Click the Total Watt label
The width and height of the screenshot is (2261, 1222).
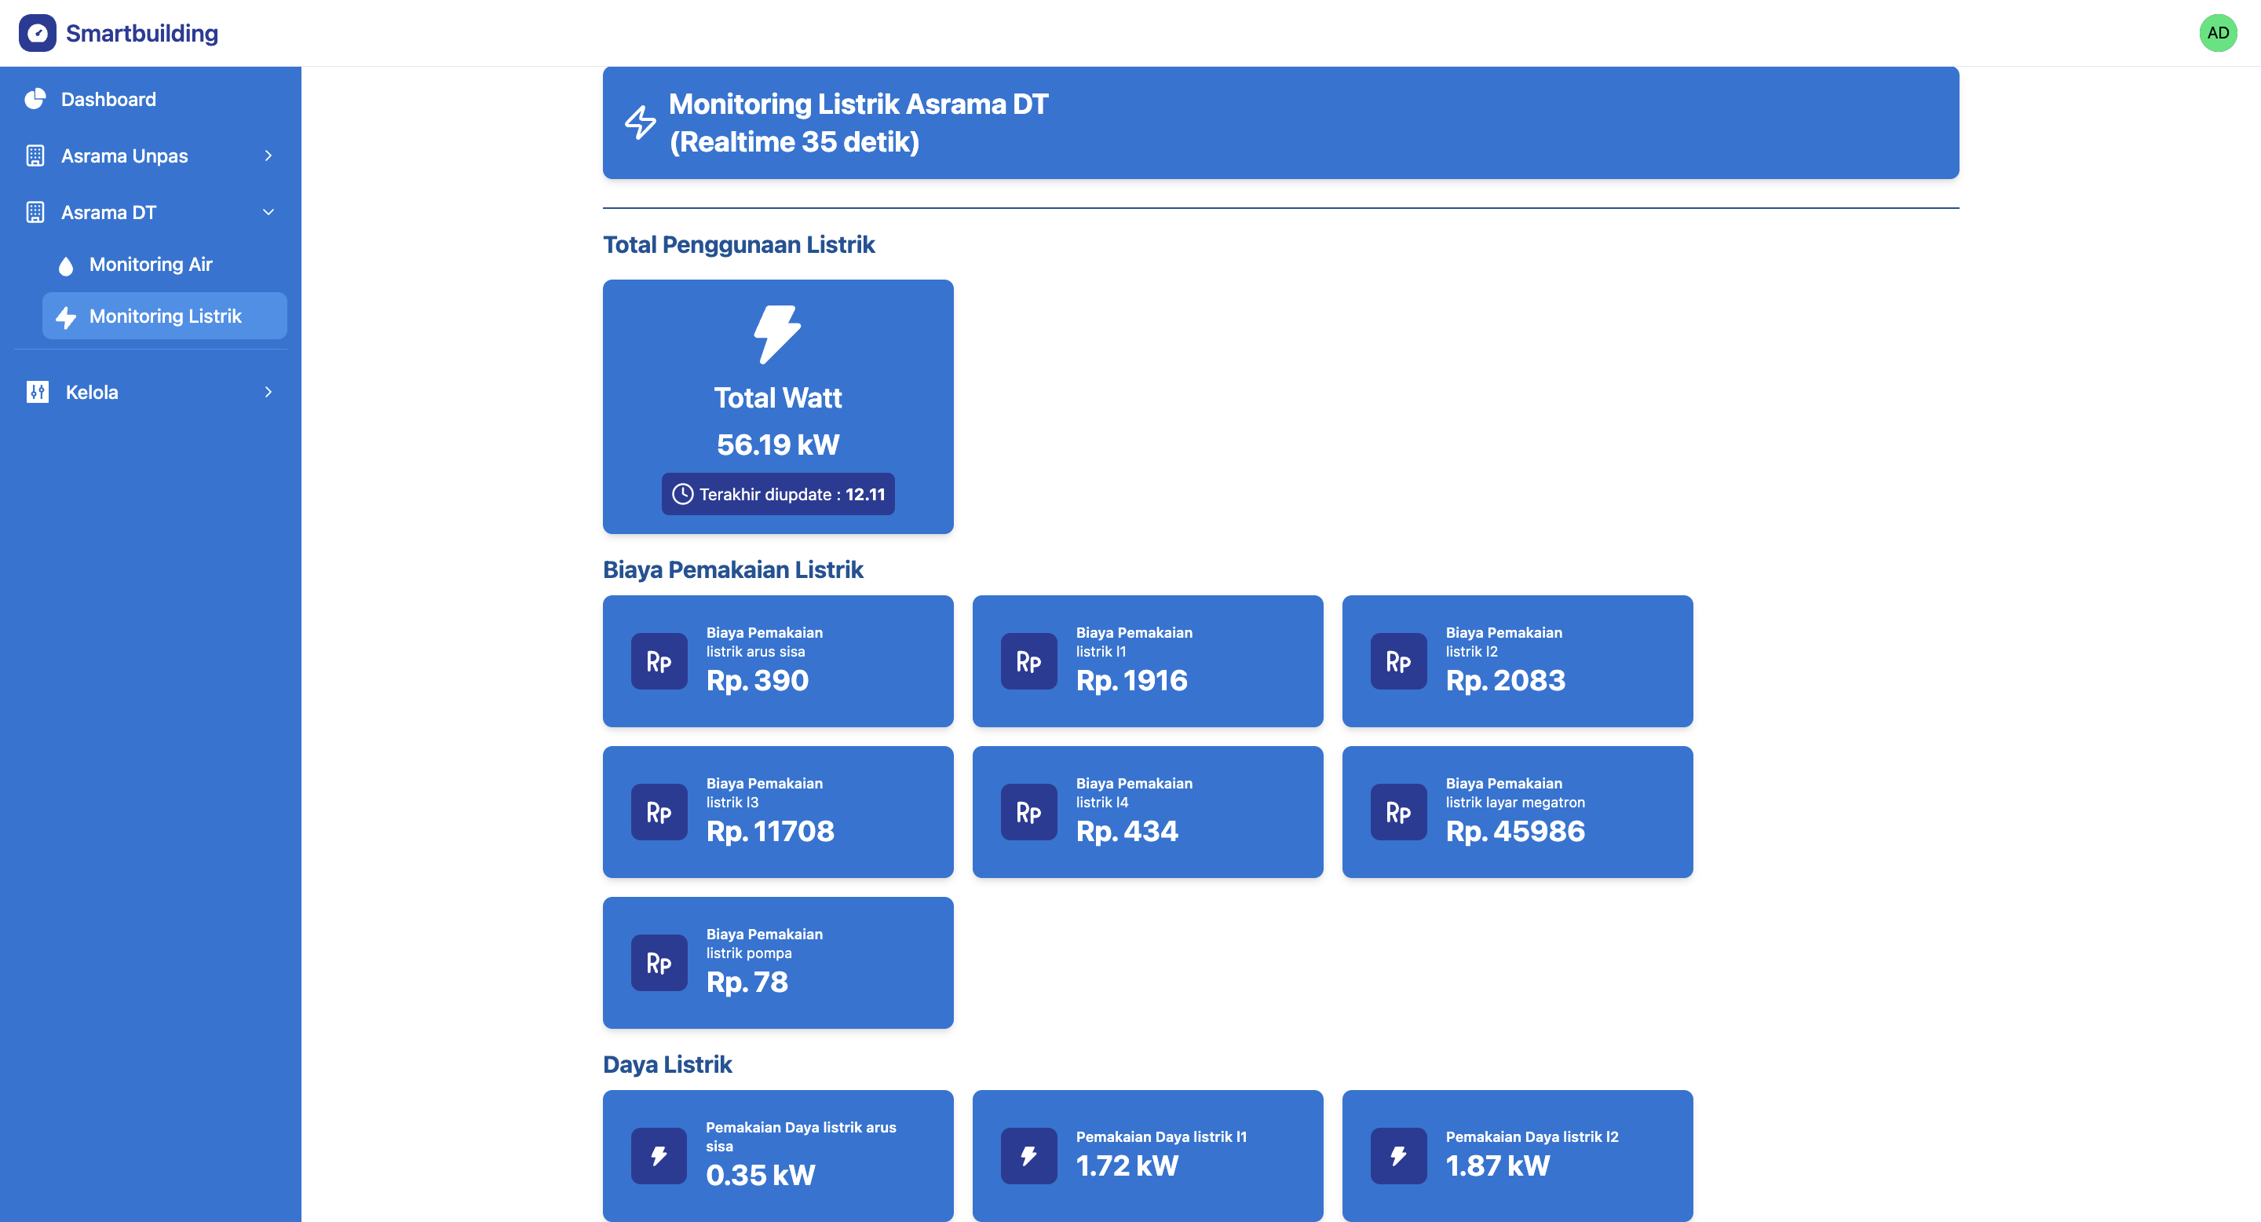click(778, 397)
